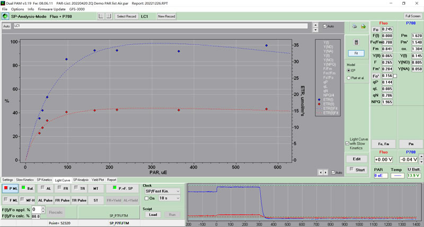Image resolution: width=424 pixels, height=227 pixels.
Task: Click the LC1 record name text field
Action: [159, 26]
